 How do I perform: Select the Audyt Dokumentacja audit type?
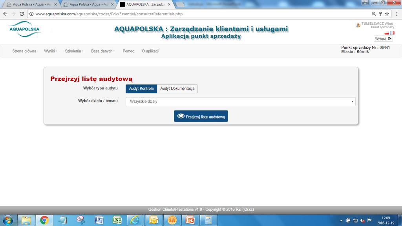(x=177, y=89)
